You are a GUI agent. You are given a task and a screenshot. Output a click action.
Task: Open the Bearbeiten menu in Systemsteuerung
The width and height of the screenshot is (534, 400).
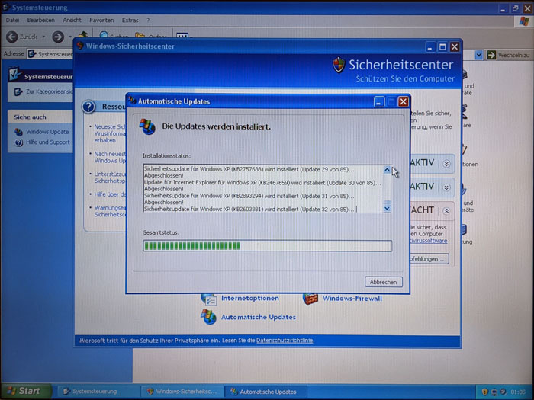[x=41, y=20]
